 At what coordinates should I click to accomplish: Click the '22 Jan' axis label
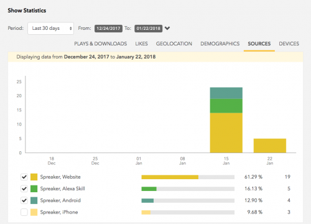click(270, 161)
